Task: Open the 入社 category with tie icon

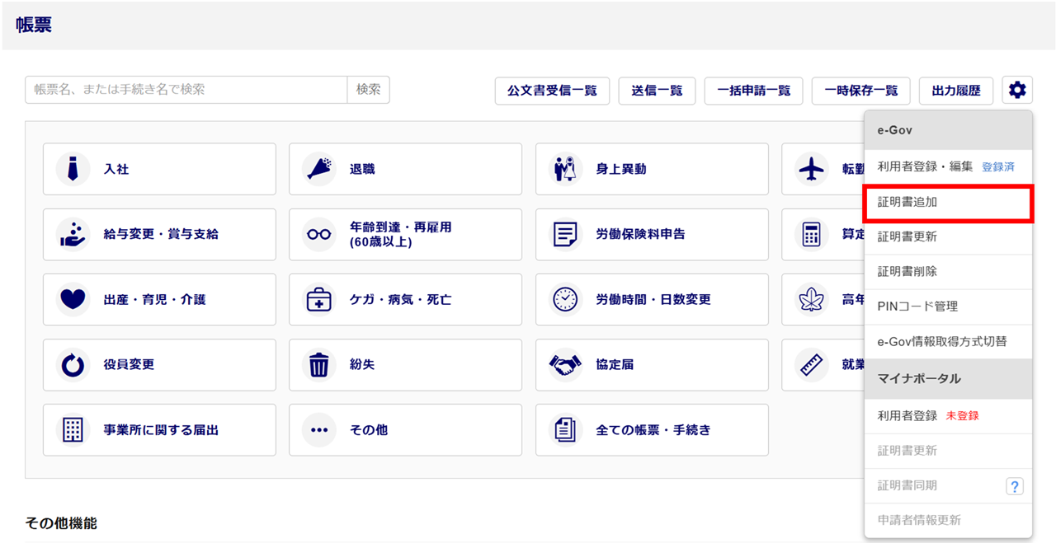Action: point(159,169)
